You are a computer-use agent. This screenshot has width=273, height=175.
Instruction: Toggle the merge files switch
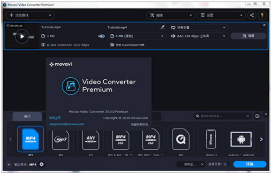click(x=226, y=164)
